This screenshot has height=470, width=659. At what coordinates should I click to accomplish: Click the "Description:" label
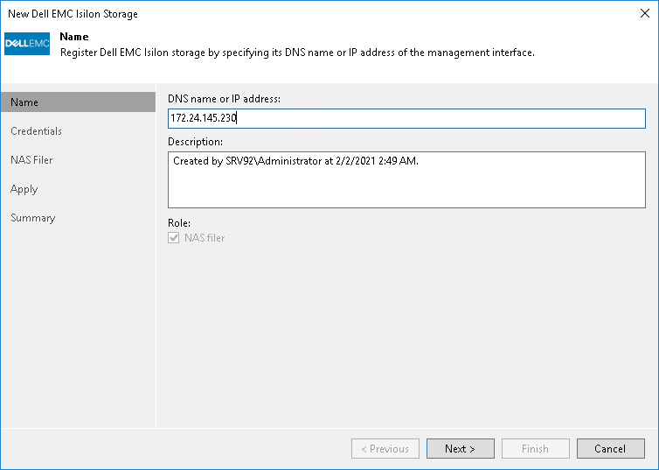pyautogui.click(x=195, y=141)
